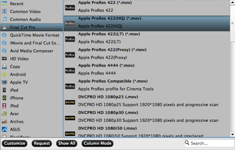Screen dimensions: 235x150
Task: Choose the HD Video category
Action: [x=31, y=59]
